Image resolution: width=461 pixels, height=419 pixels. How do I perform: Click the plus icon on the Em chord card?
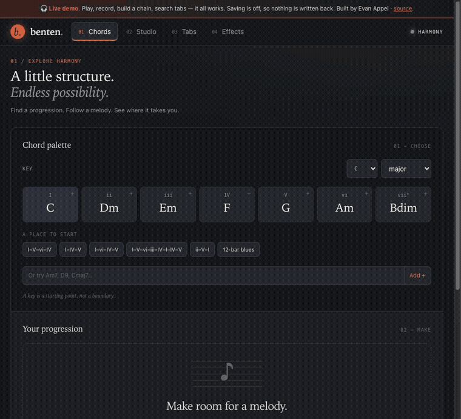tap(190, 193)
